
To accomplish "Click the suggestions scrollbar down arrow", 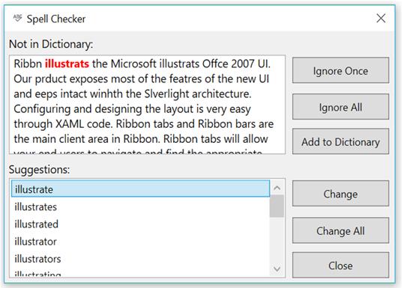I will pyautogui.click(x=277, y=269).
